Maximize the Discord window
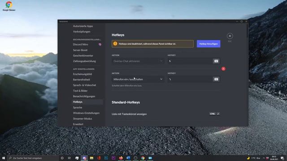Image resolution: width=287 pixels, height=161 pixels. tap(241, 21)
